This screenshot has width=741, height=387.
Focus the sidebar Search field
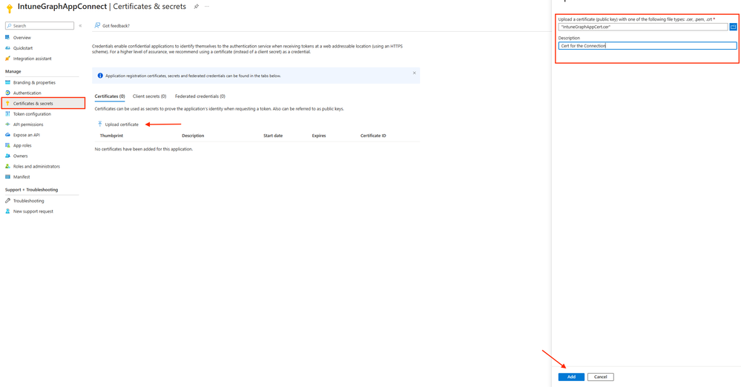click(x=40, y=25)
